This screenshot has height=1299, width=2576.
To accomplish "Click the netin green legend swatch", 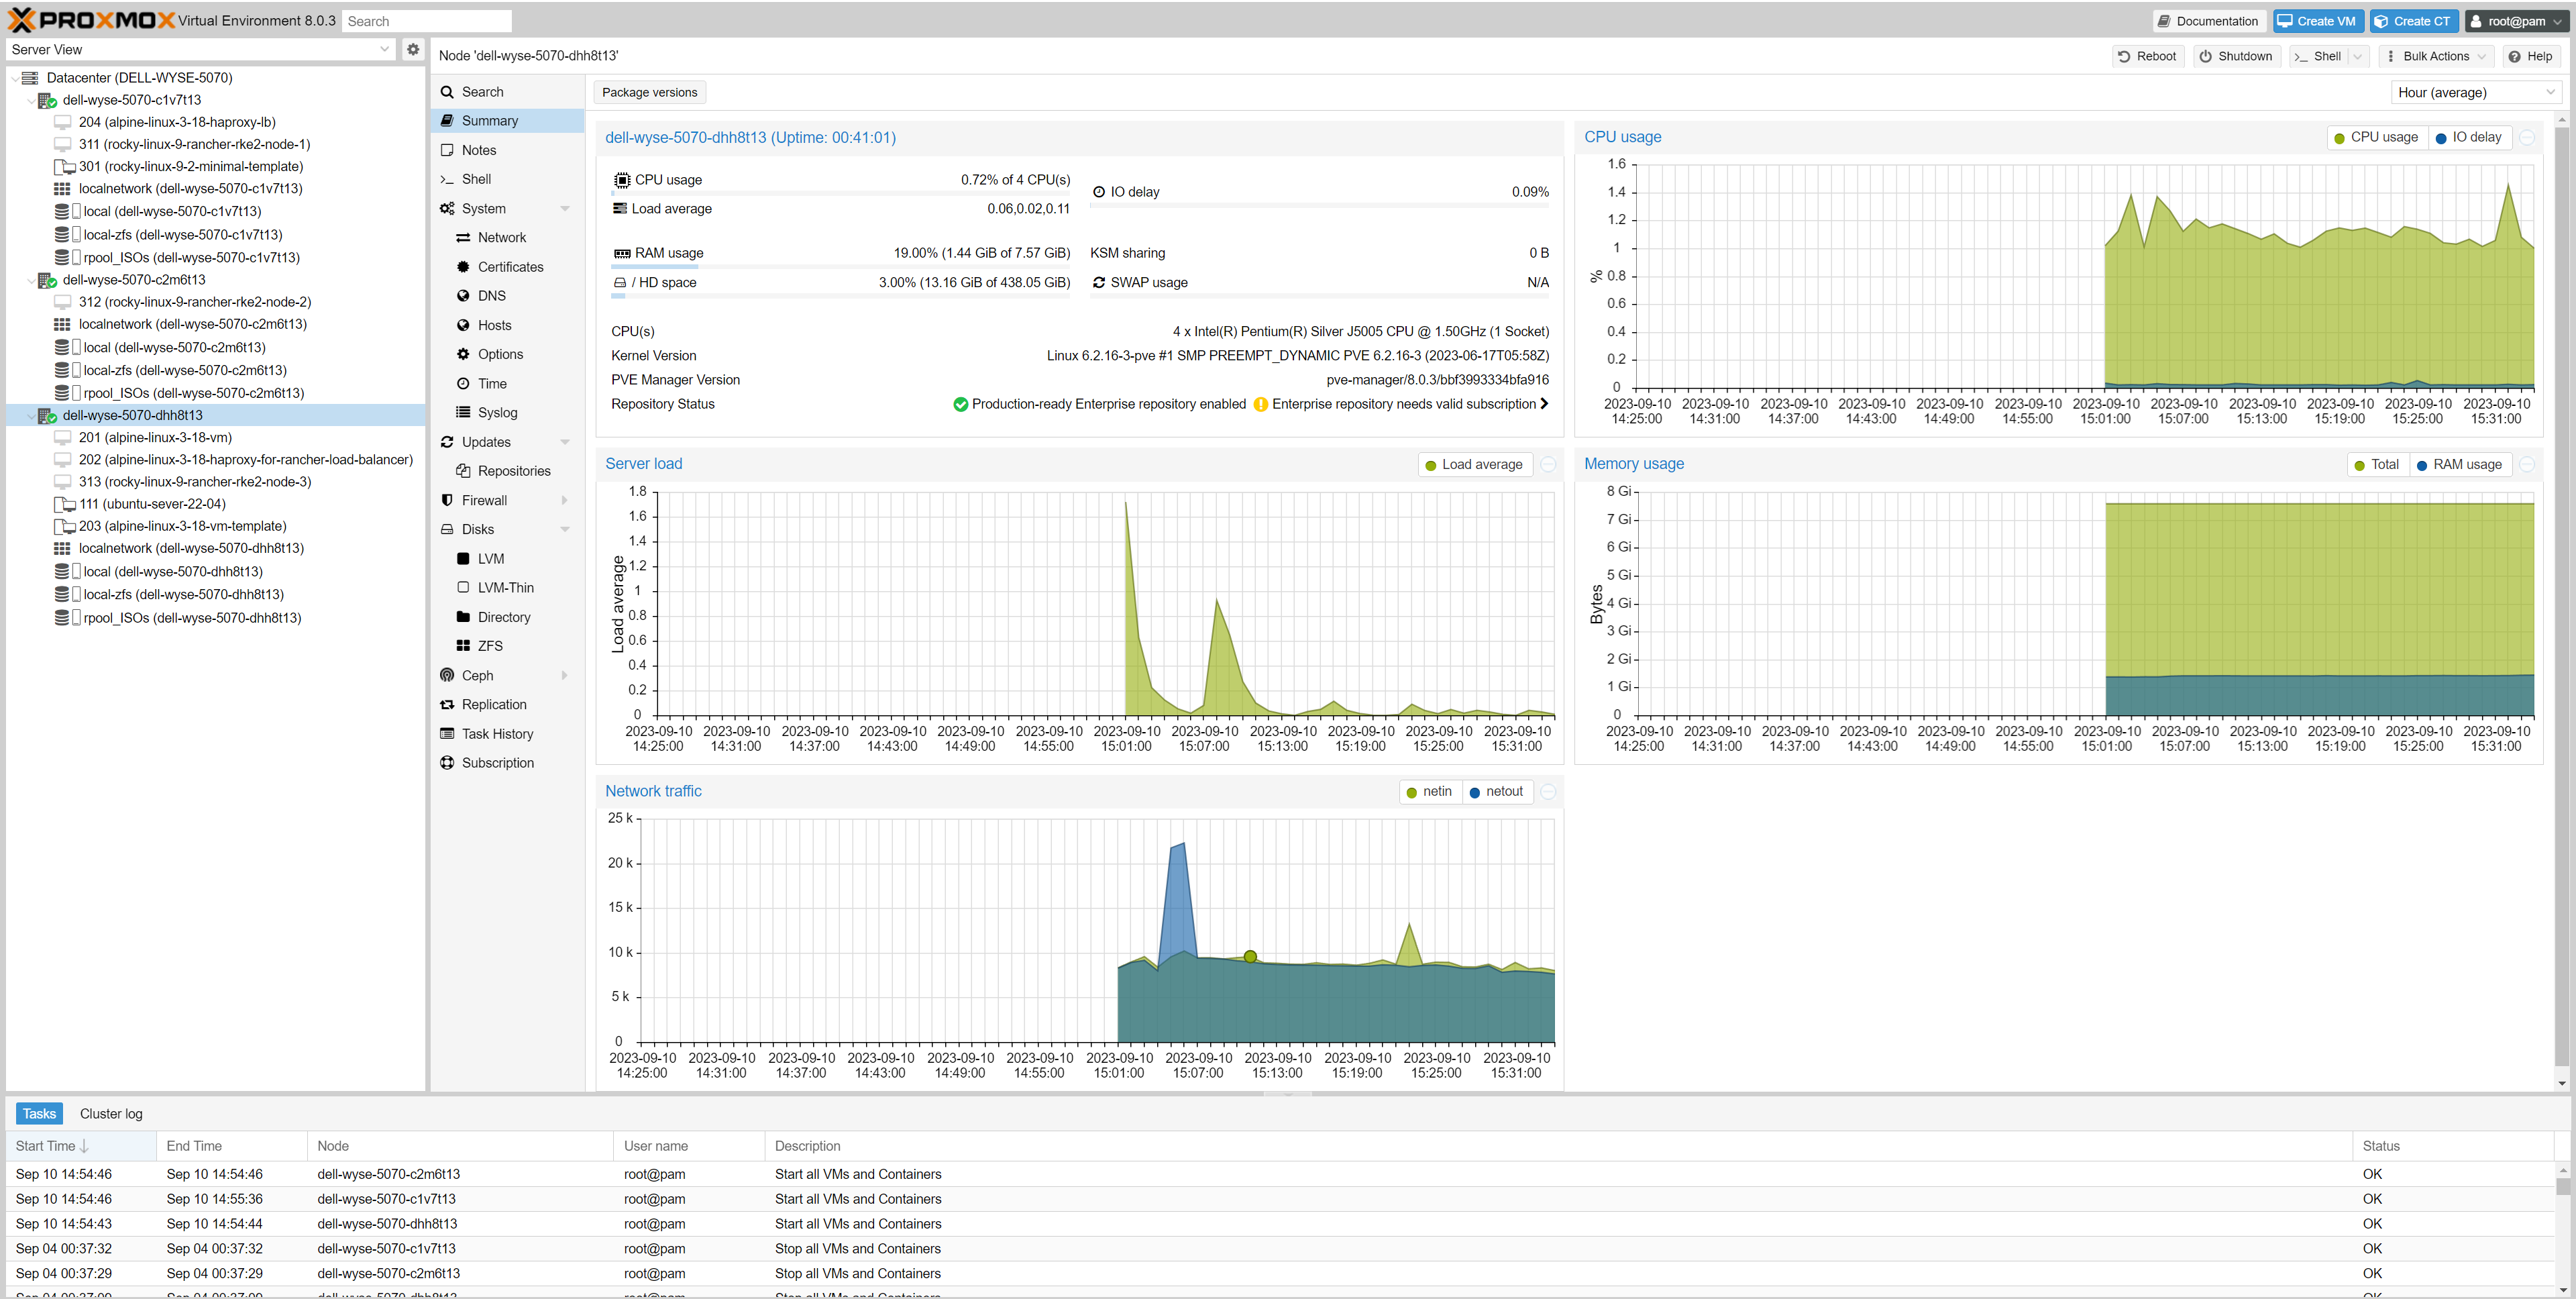I will click(1411, 792).
